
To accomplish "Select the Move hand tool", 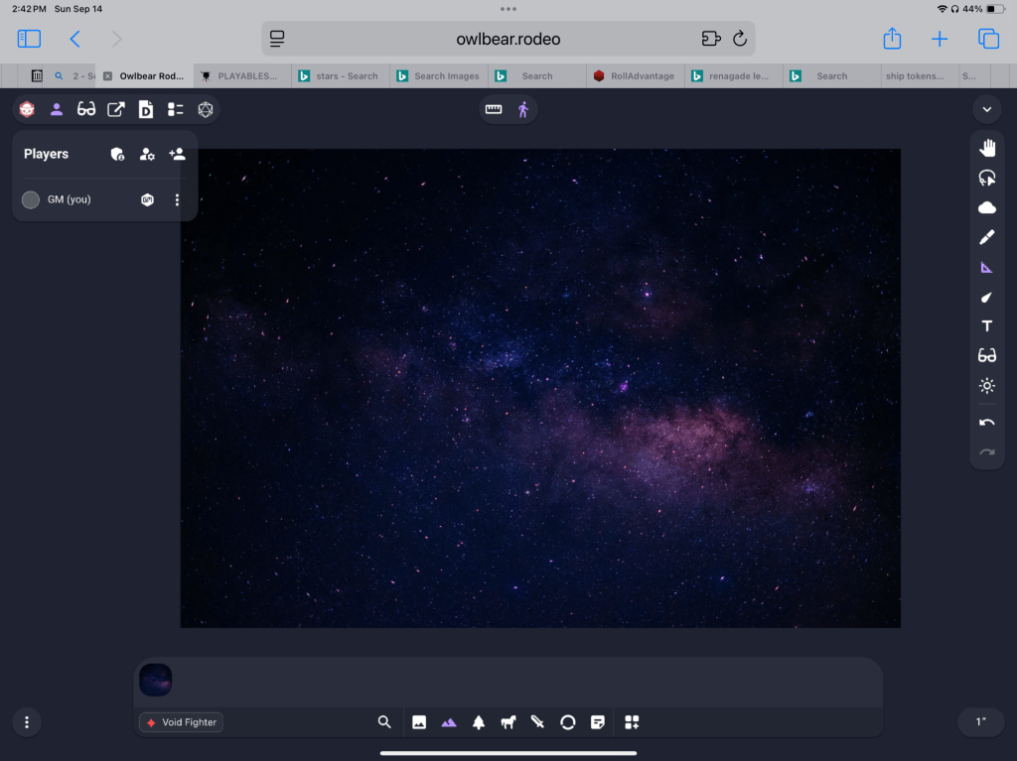I will (x=986, y=149).
